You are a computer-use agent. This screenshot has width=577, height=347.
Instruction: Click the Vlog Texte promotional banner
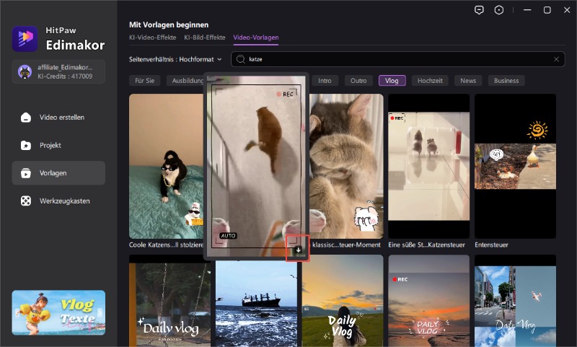click(x=58, y=312)
